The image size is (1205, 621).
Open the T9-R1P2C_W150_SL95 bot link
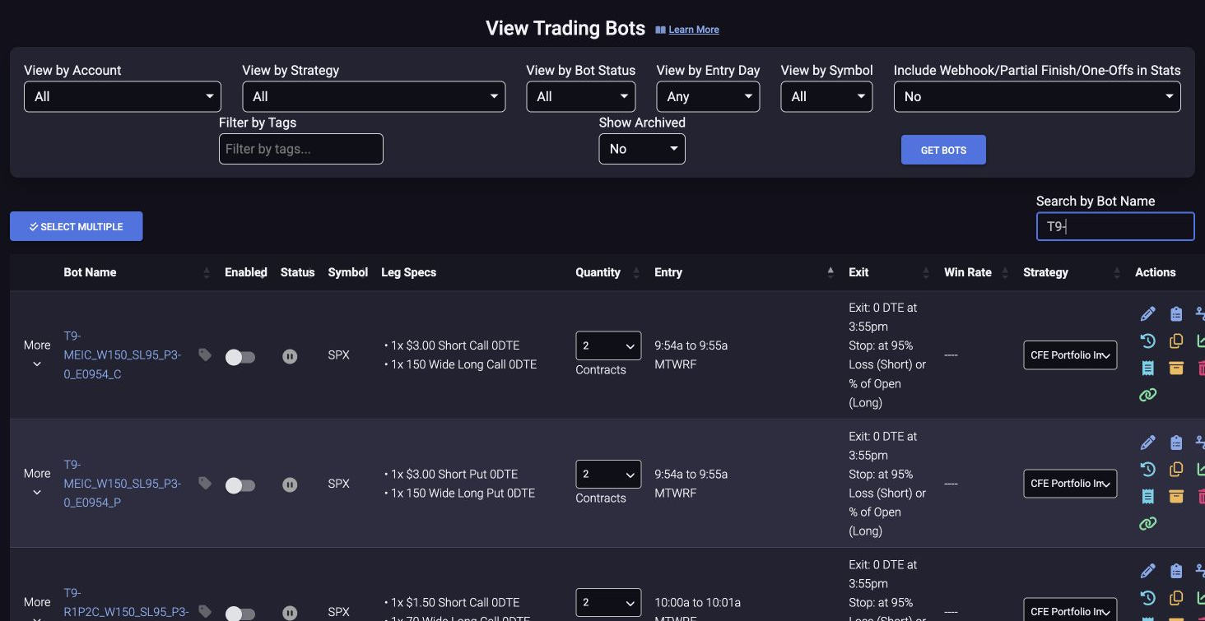pos(126,603)
